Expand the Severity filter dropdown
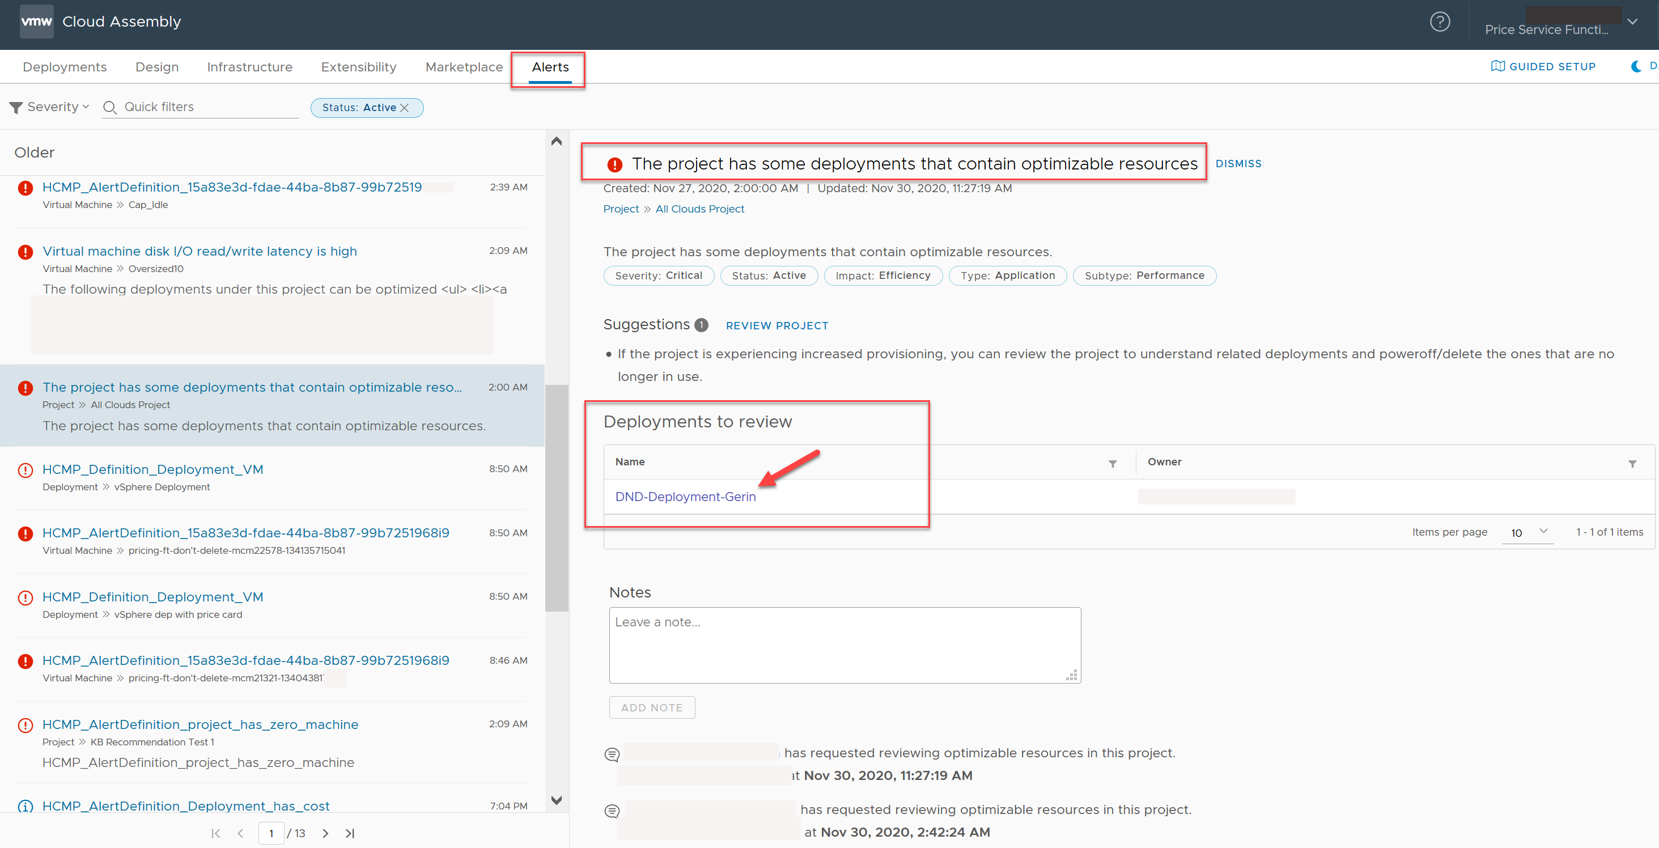This screenshot has width=1659, height=848. point(52,106)
